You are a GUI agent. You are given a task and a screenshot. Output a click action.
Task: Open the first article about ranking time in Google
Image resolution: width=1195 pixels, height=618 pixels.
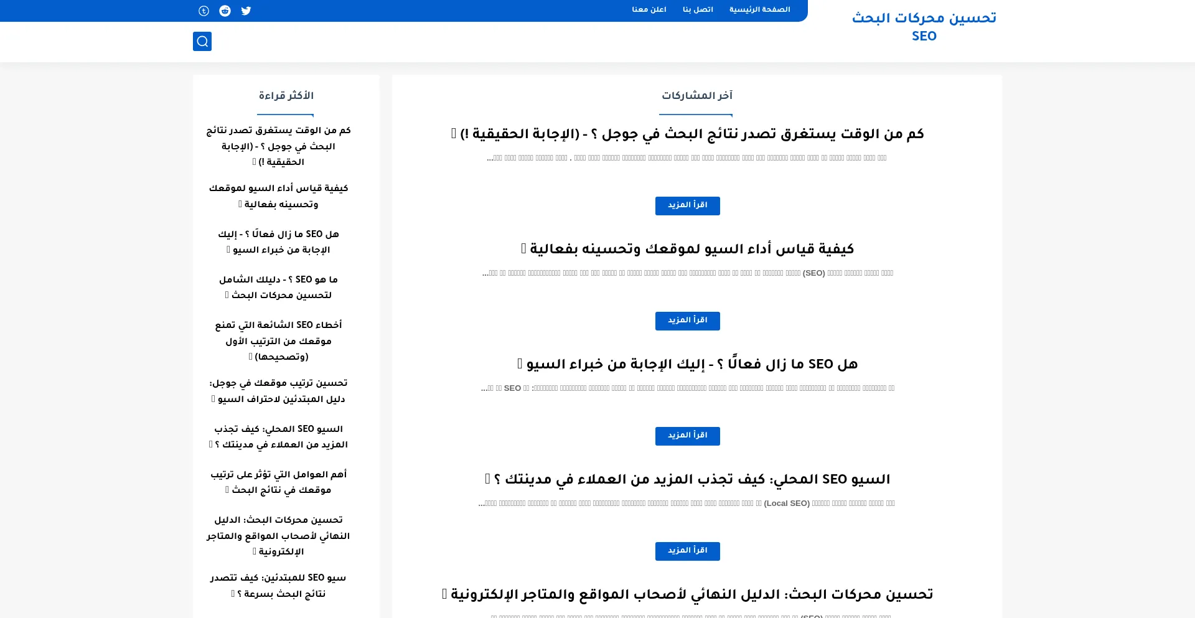pos(687,134)
